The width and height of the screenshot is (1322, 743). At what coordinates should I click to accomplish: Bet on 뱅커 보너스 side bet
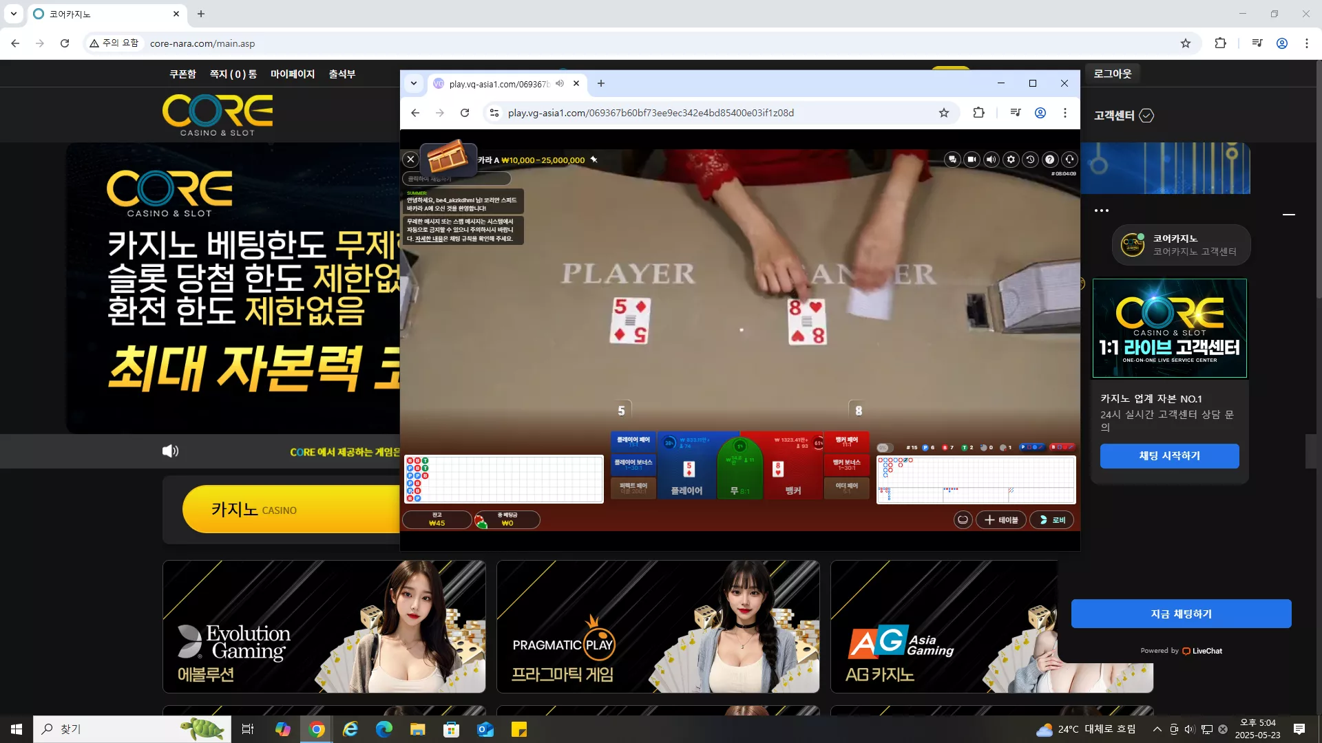coord(847,464)
